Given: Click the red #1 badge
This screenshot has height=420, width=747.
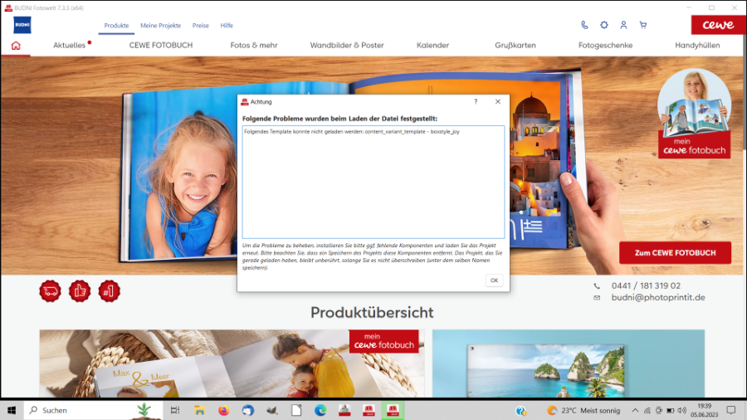Looking at the screenshot, I should click(x=109, y=291).
